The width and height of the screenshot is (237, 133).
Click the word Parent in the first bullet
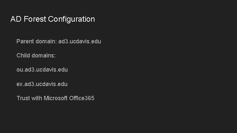tap(25, 42)
